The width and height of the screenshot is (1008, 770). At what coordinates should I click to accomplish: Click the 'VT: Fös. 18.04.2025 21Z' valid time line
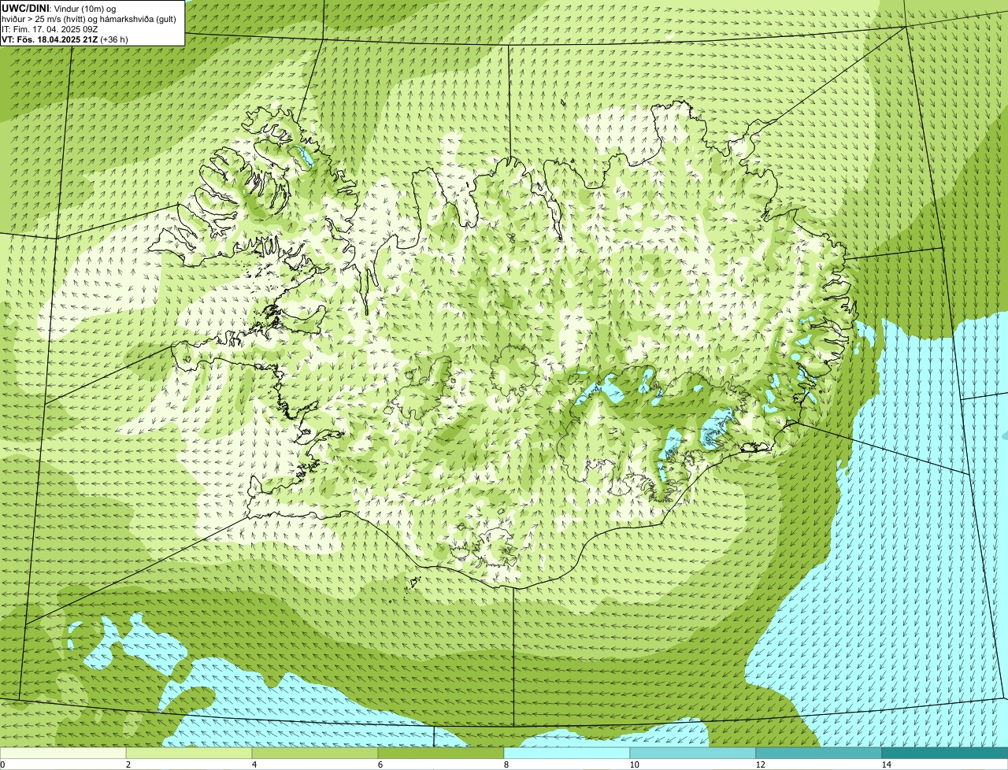coord(50,39)
